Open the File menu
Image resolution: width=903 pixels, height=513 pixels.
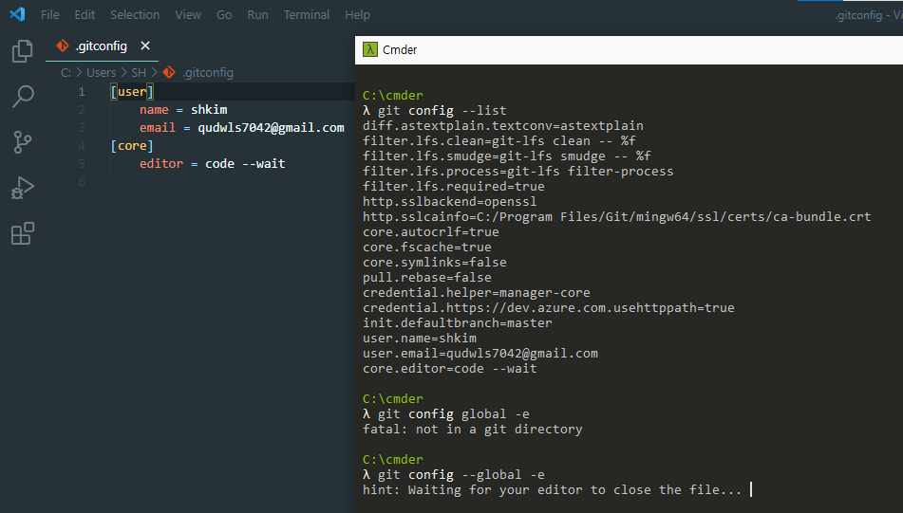point(50,15)
